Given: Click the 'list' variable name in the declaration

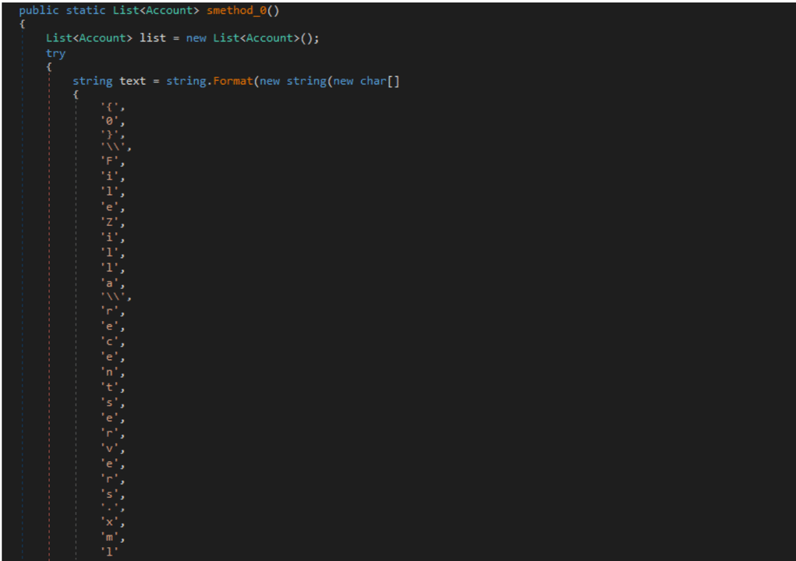Looking at the screenshot, I should (x=153, y=38).
